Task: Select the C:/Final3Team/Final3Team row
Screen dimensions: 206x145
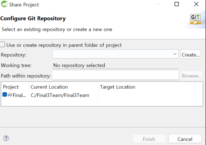Action: click(x=102, y=95)
